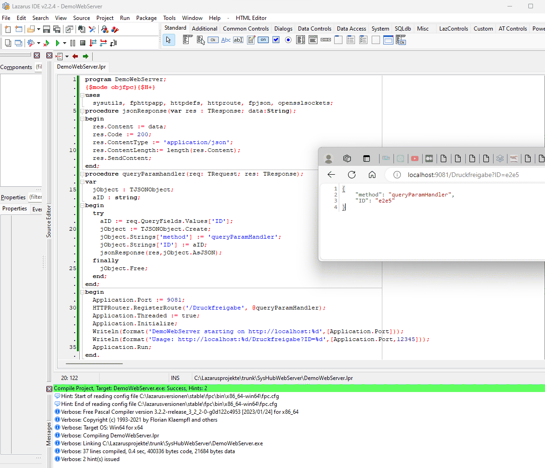The image size is (545, 468).
Task: Click the binoculars Find in Files icon
Action: pyautogui.click(x=82, y=30)
